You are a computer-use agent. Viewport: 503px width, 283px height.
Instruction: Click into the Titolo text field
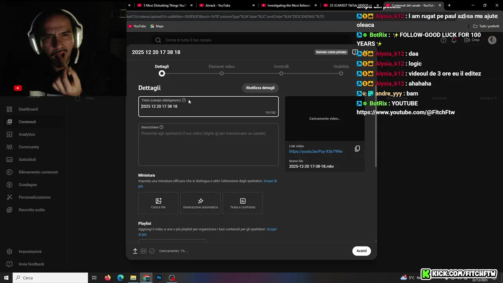[208, 107]
